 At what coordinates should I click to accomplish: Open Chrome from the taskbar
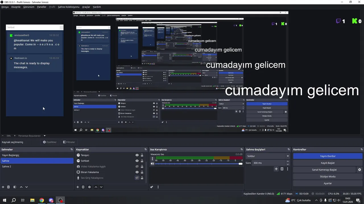pos(42,200)
